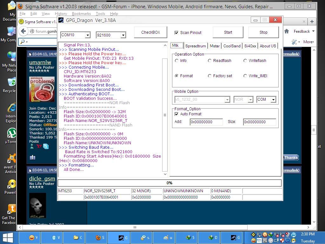Click the Windows Start button
325x244 pixels.
(8, 238)
